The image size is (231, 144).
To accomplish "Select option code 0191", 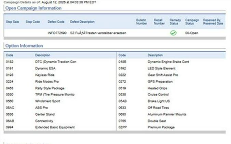I will pos(10,68).
